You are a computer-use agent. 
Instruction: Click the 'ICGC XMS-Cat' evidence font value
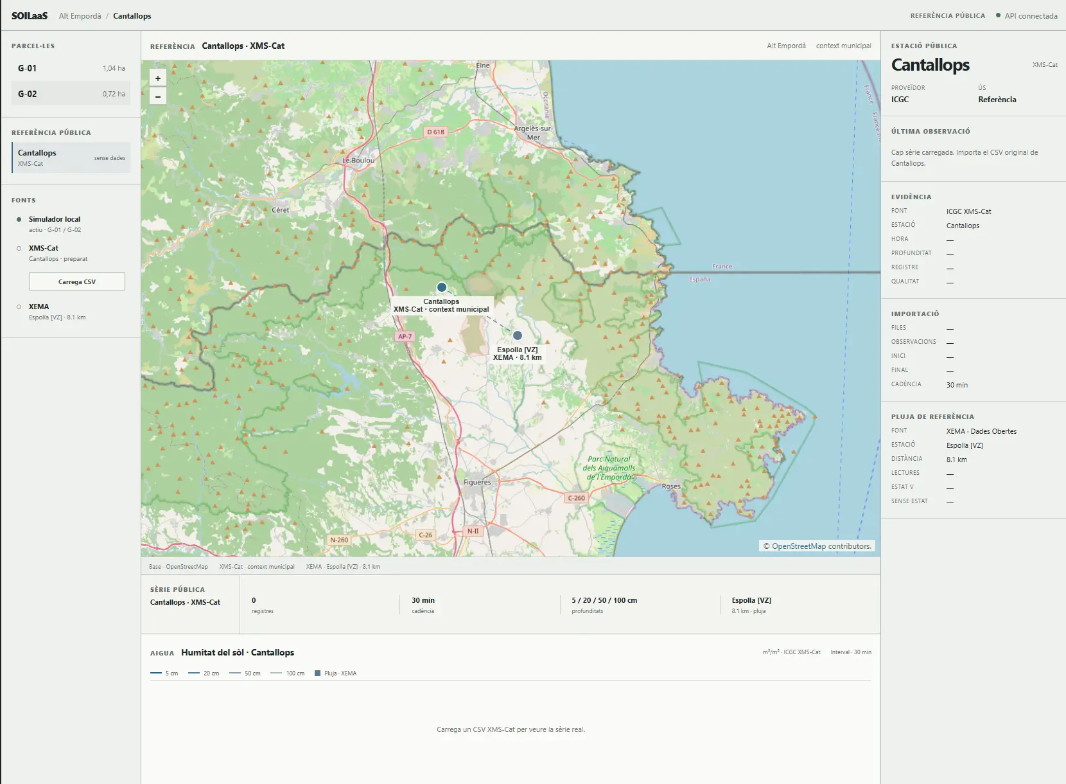969,211
